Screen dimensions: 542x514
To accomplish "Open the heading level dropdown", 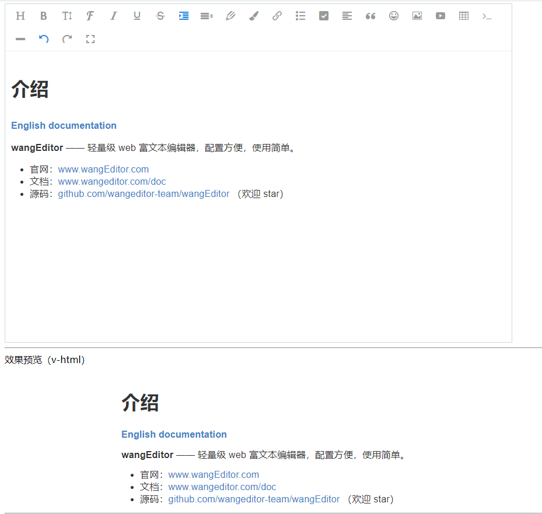I will click(20, 16).
